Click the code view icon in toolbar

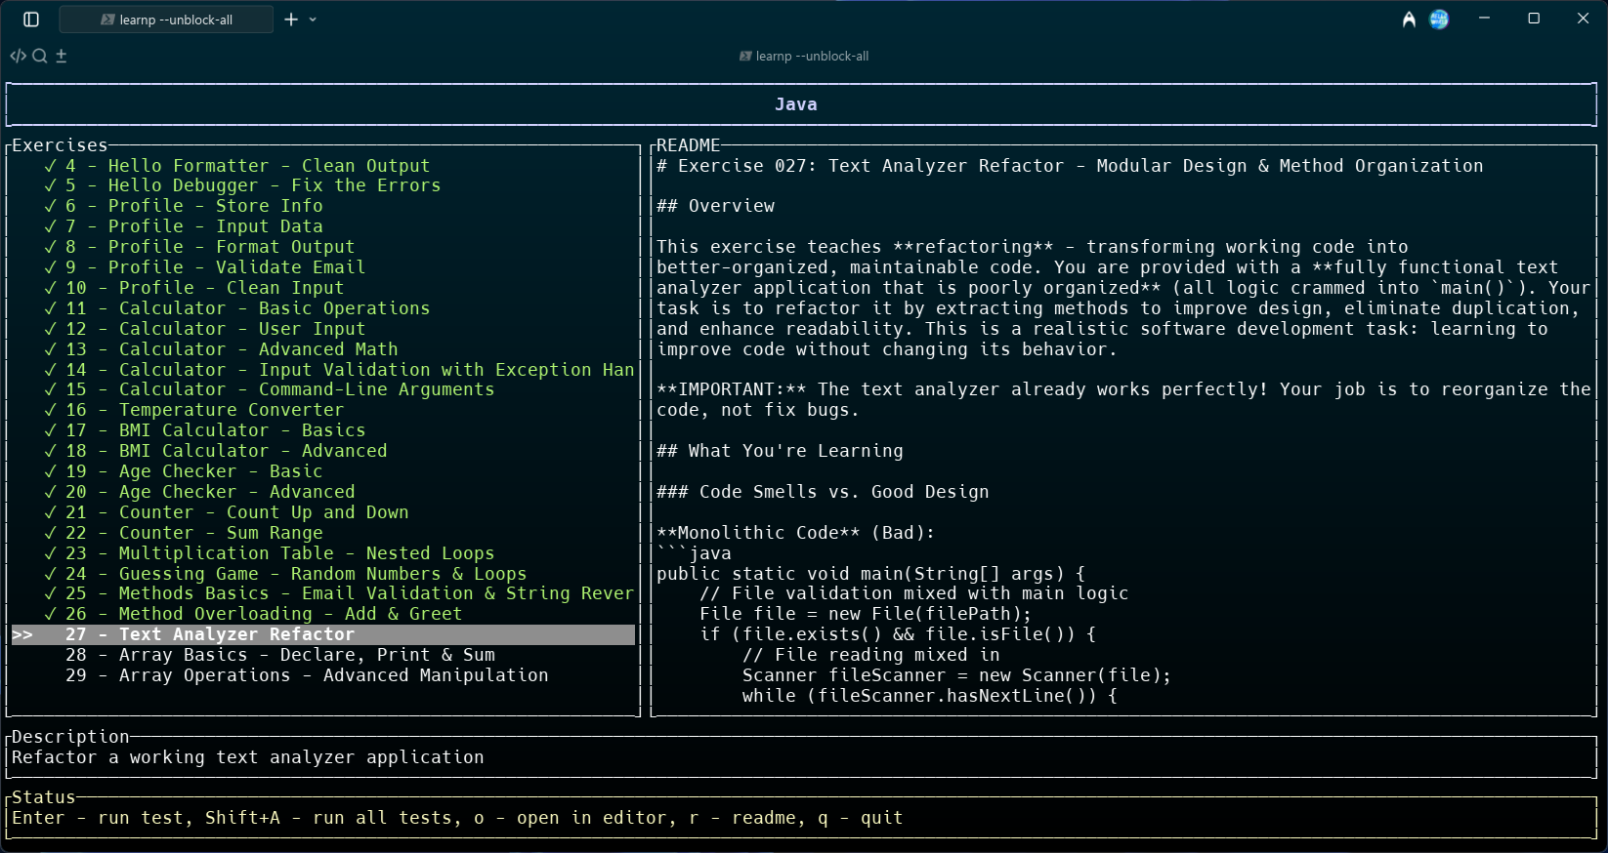[18, 56]
